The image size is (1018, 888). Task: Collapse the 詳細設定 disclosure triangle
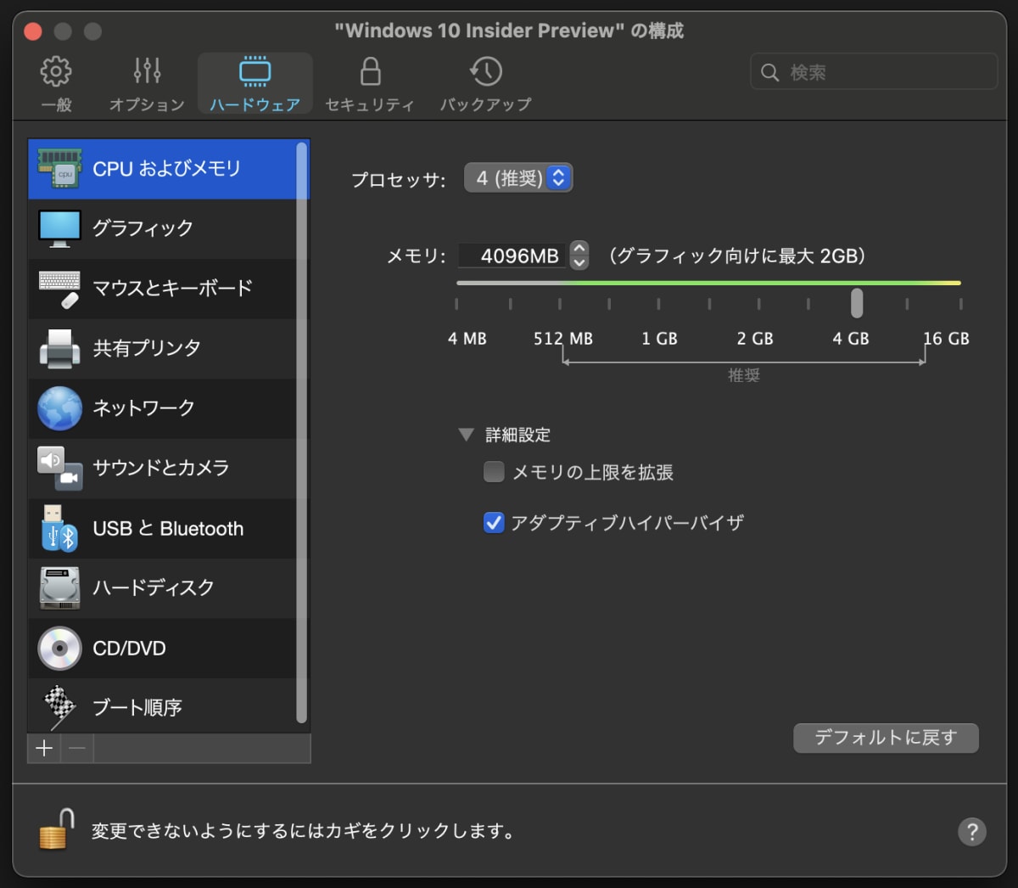pos(466,435)
